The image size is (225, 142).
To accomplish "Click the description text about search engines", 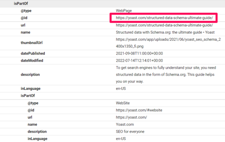I will [166, 74].
